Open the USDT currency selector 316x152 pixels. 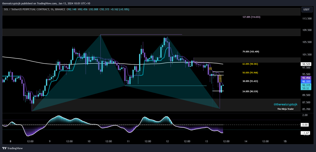307,10
